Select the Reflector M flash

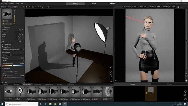coord(53,93)
